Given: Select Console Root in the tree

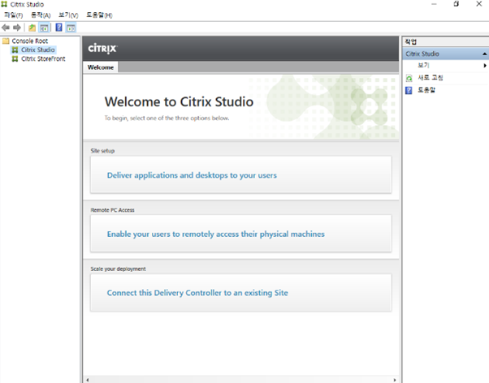Looking at the screenshot, I should (29, 41).
